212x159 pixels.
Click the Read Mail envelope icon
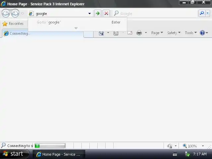[130, 33]
